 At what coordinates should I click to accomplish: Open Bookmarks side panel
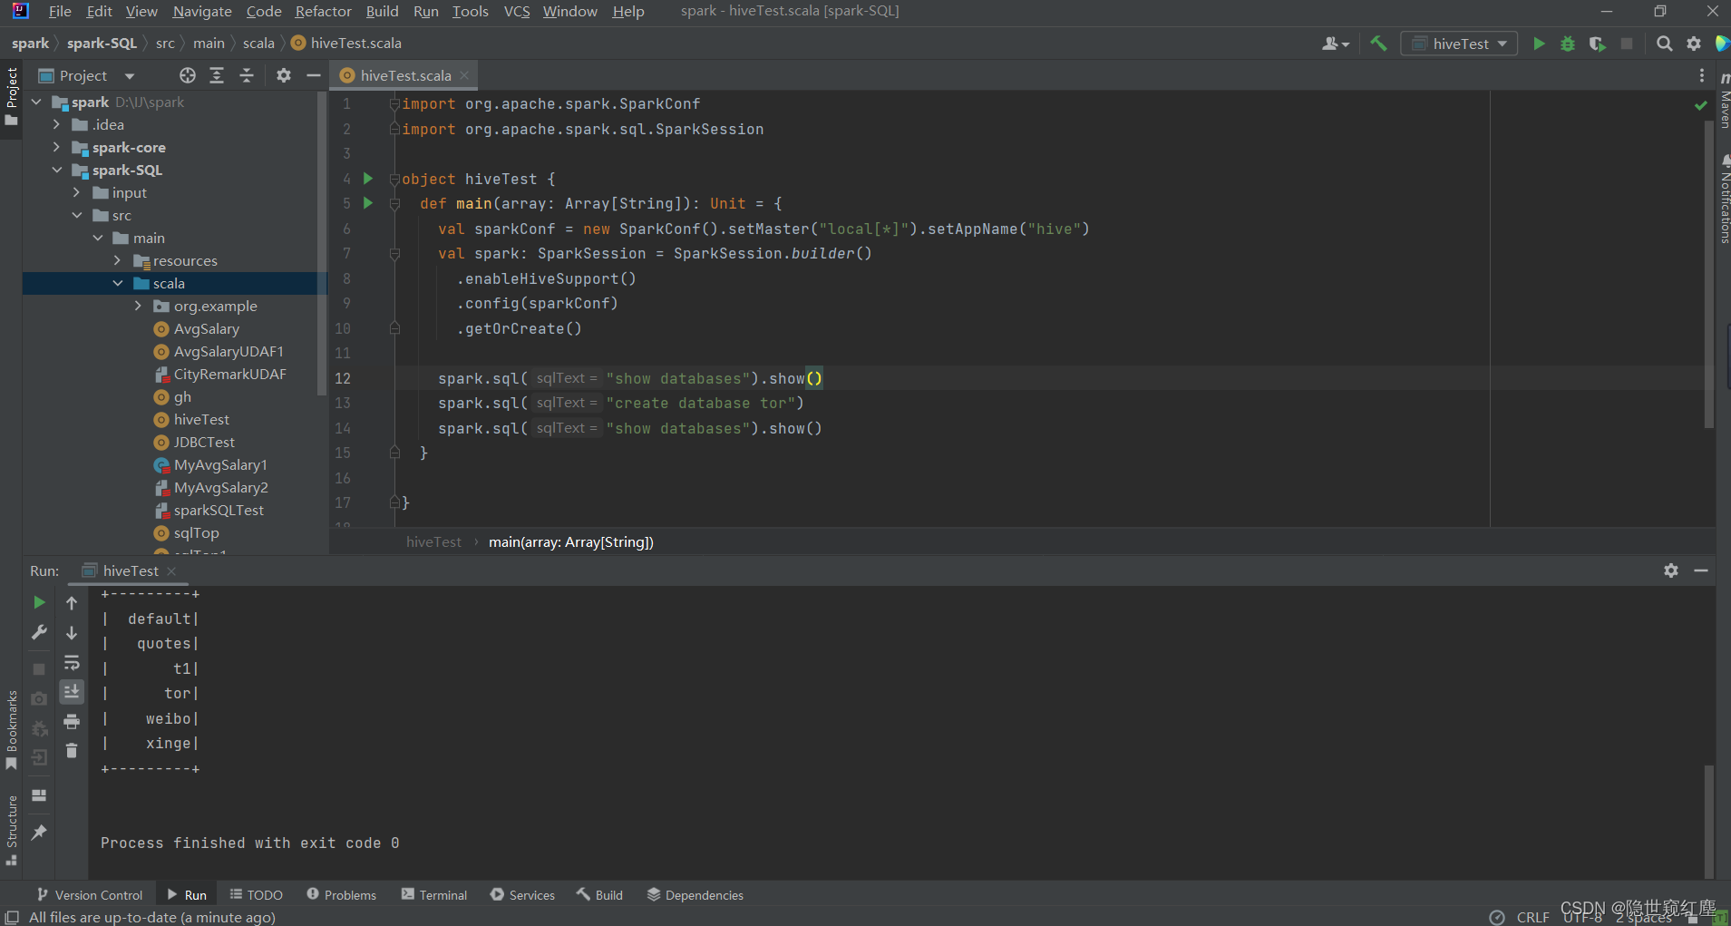coord(12,730)
